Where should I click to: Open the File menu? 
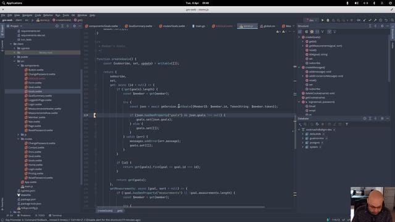(x=3, y=15)
